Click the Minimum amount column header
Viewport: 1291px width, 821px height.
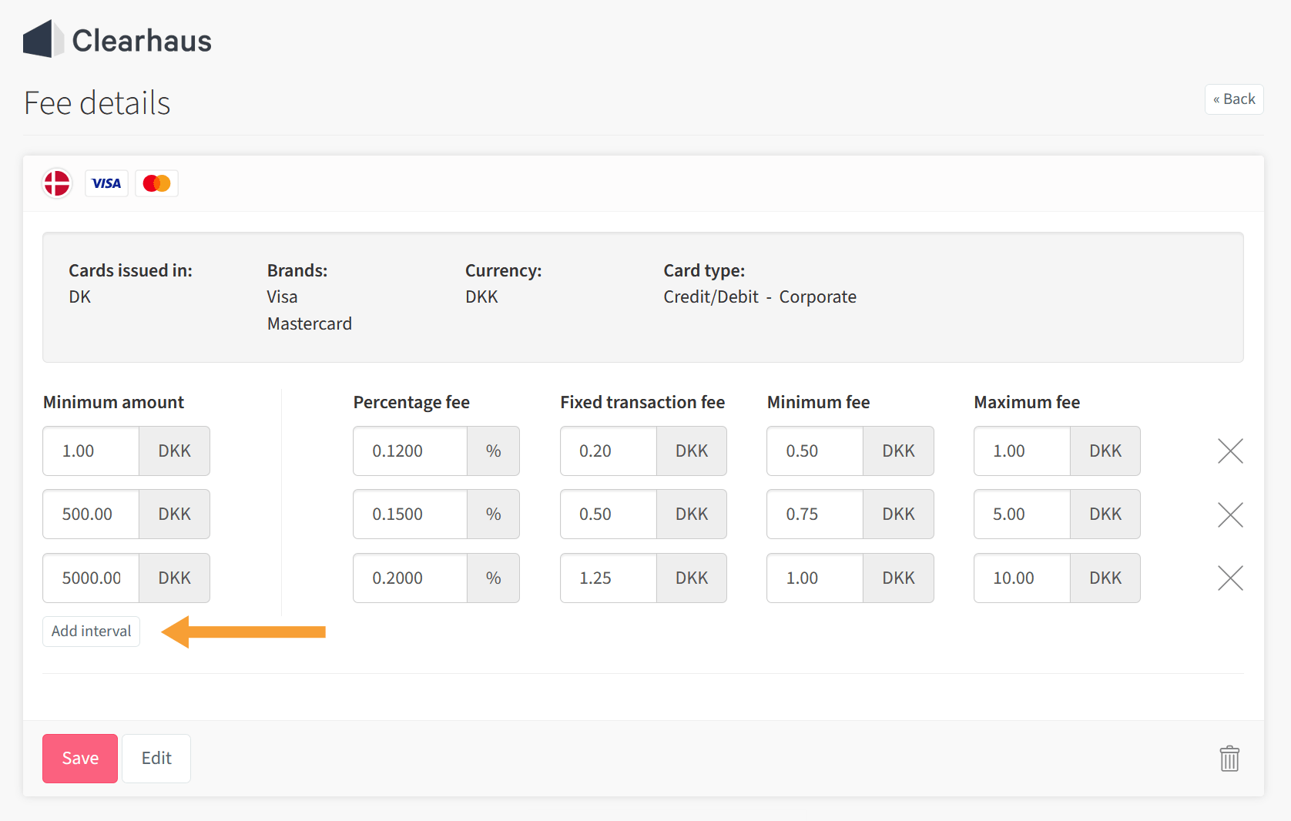pos(113,402)
